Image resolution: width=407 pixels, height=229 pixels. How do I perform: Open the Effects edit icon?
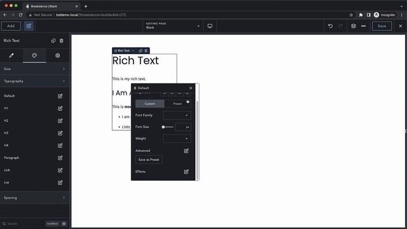tap(186, 172)
